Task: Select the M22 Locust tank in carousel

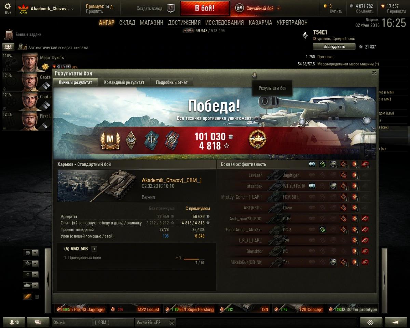Action: (136, 309)
